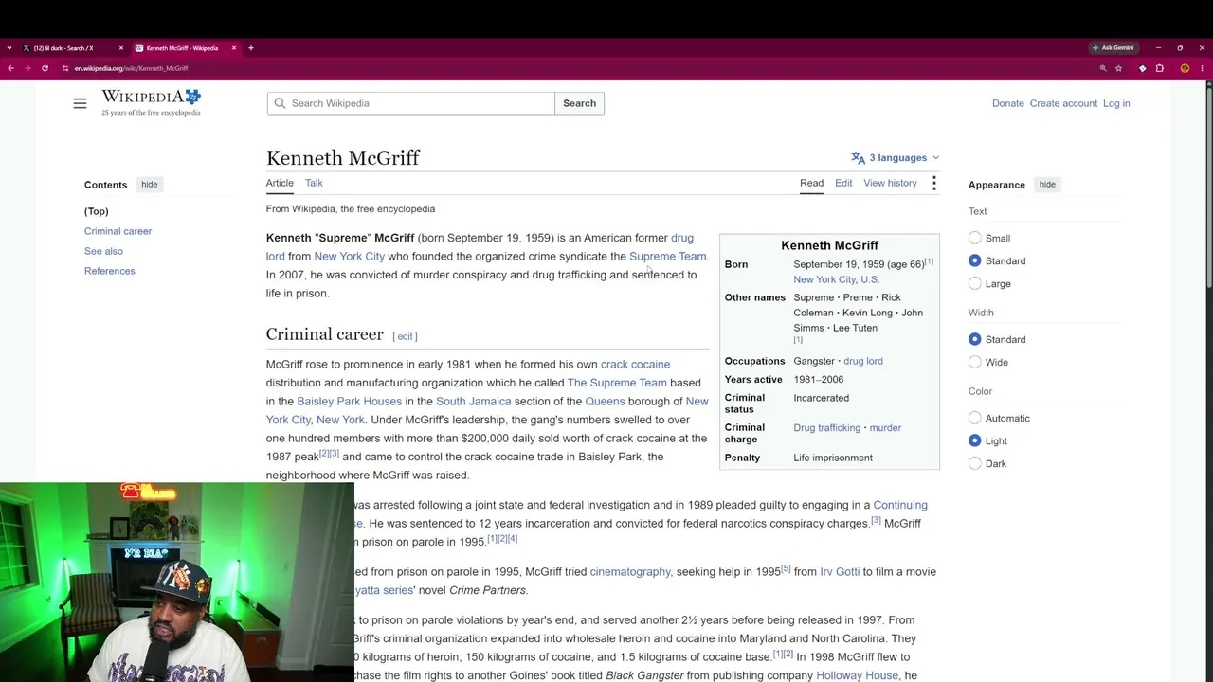The image size is (1213, 682).
Task: Bookmark this page with the star icon
Action: pyautogui.click(x=1118, y=68)
